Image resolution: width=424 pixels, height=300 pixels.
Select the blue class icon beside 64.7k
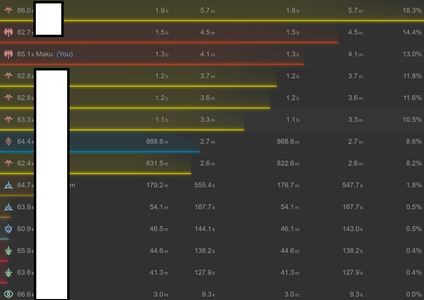pyautogui.click(x=8, y=185)
